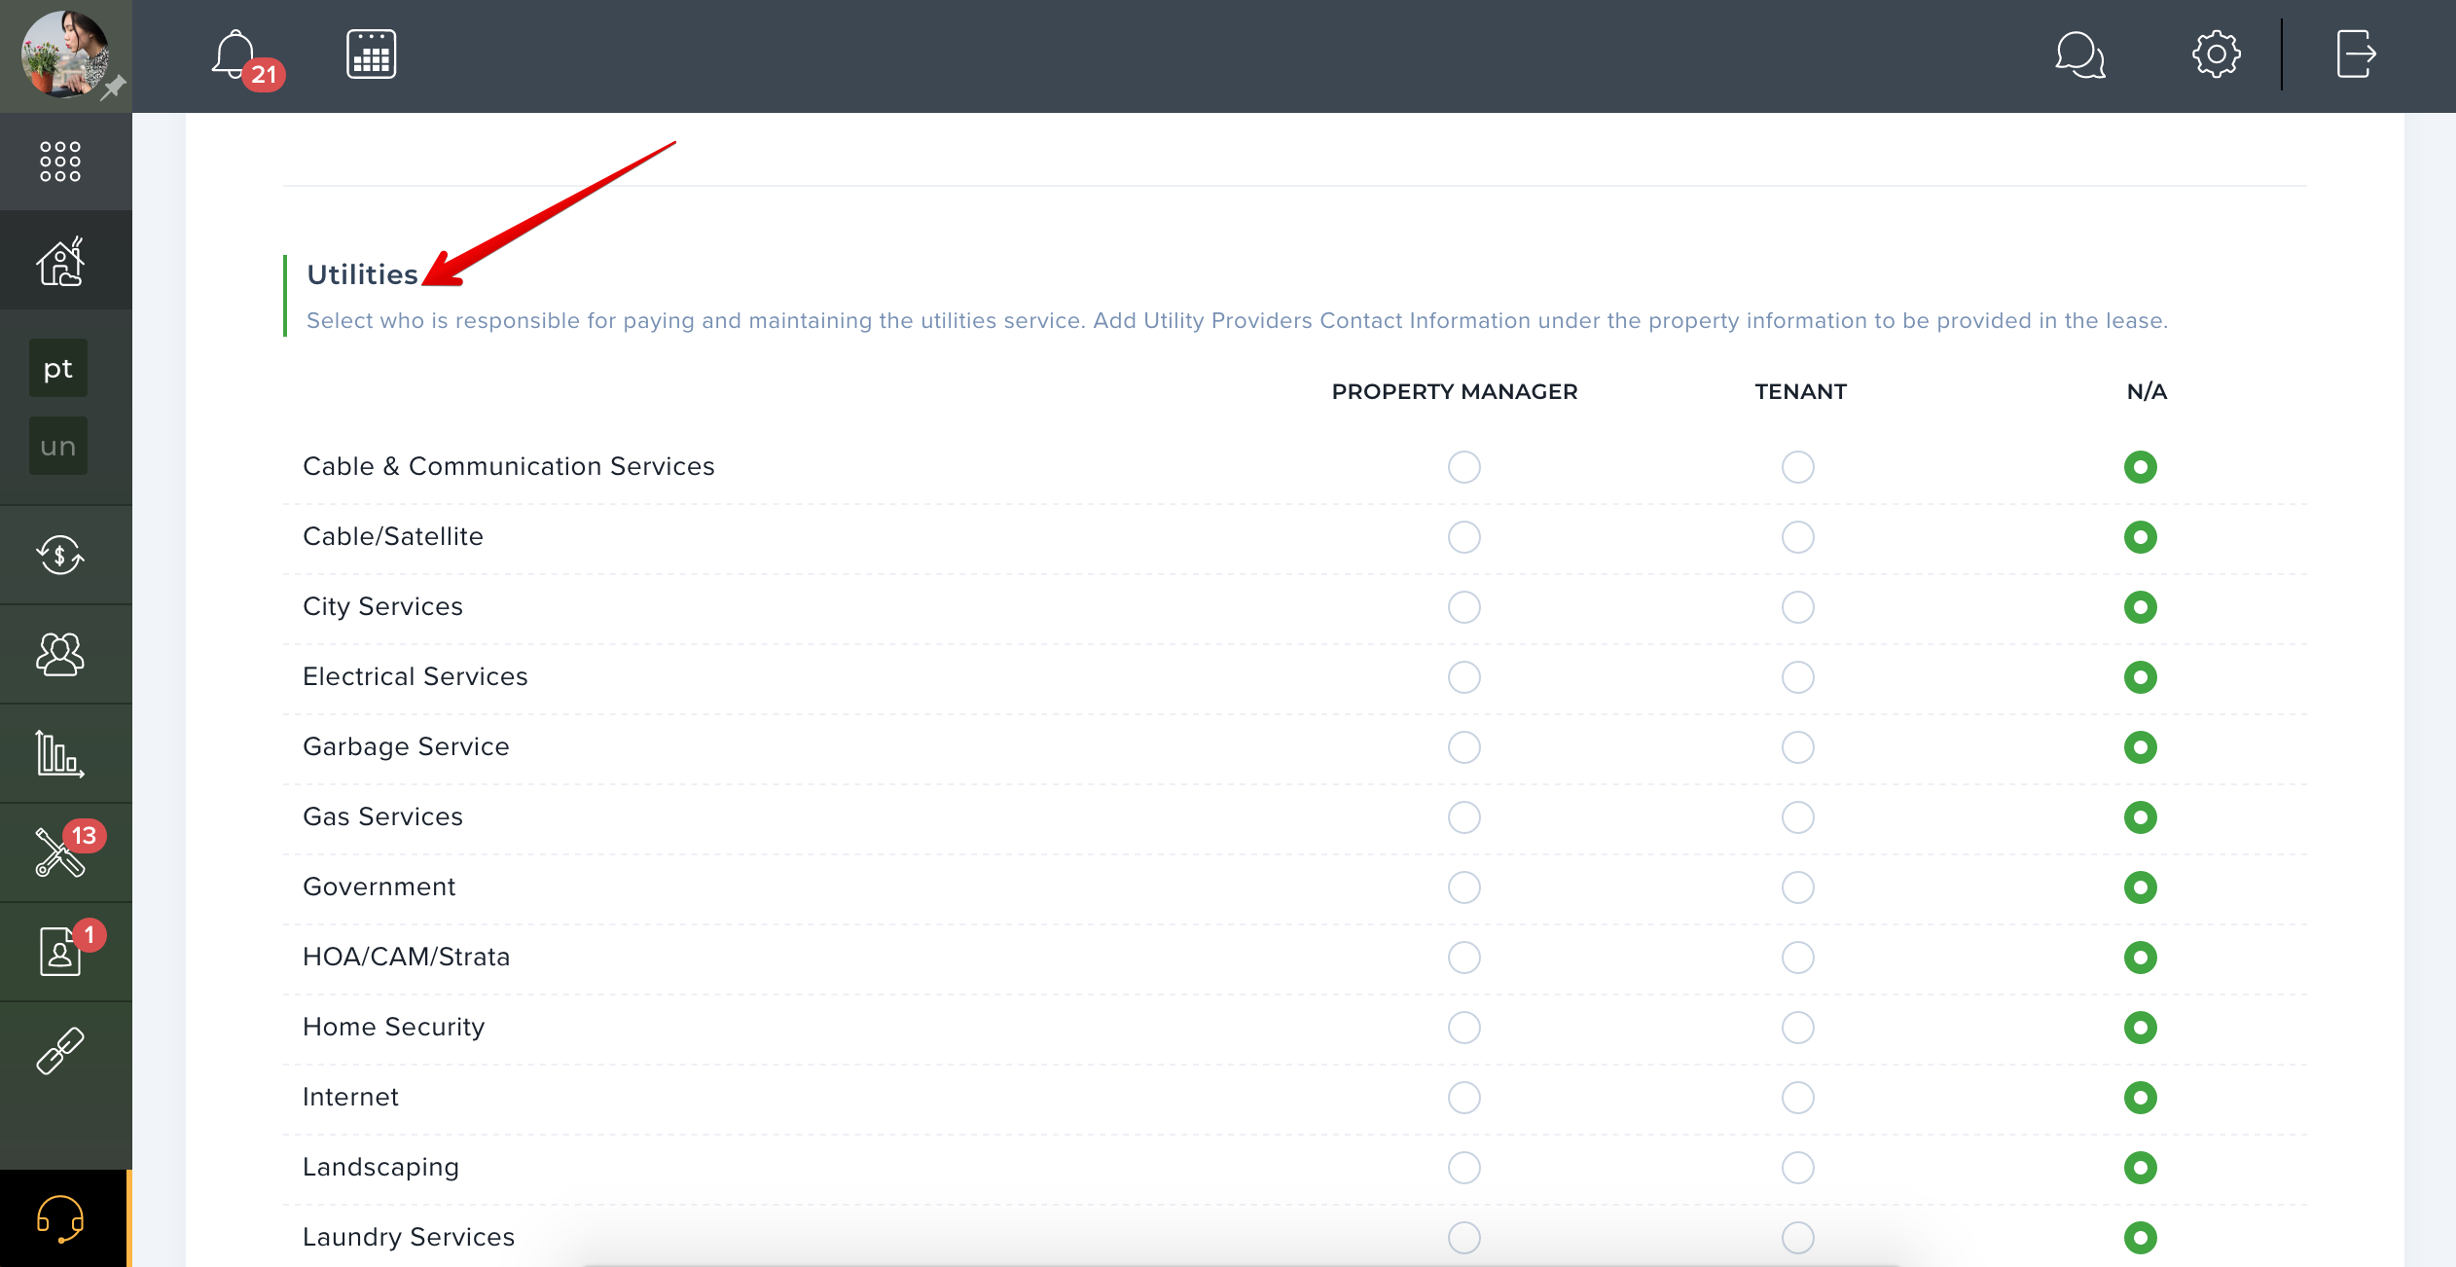Set Gas Services to Property Manager
Viewport: 2456px width, 1267px height.
1463,817
